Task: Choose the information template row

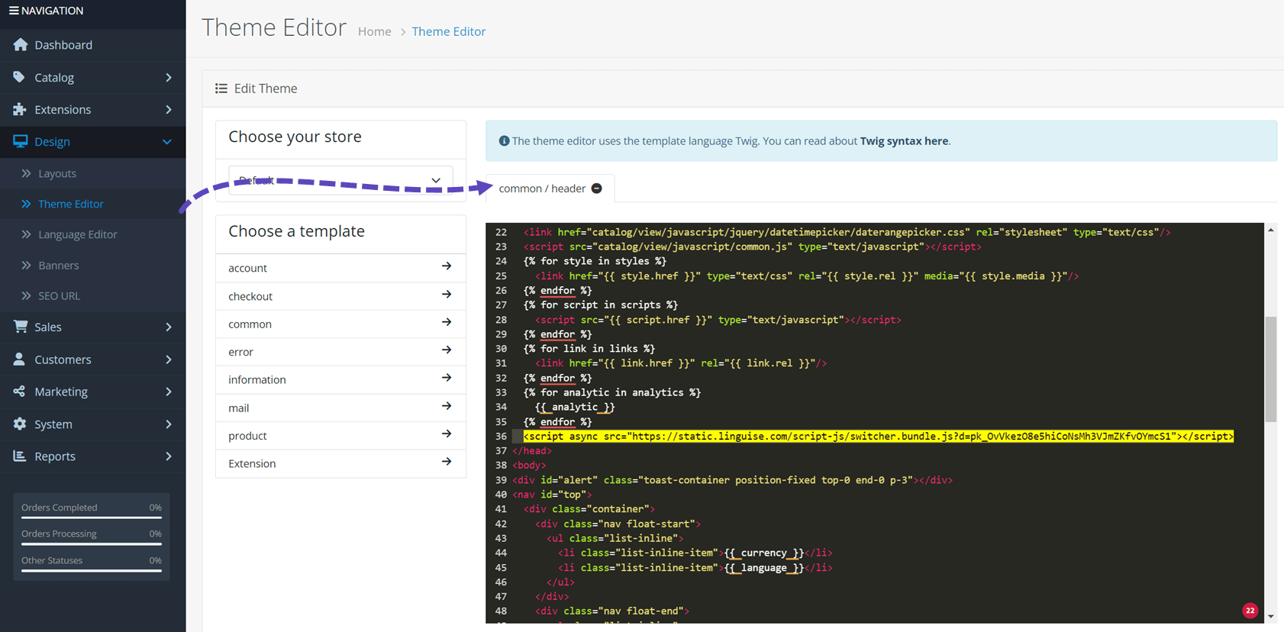Action: coord(340,379)
